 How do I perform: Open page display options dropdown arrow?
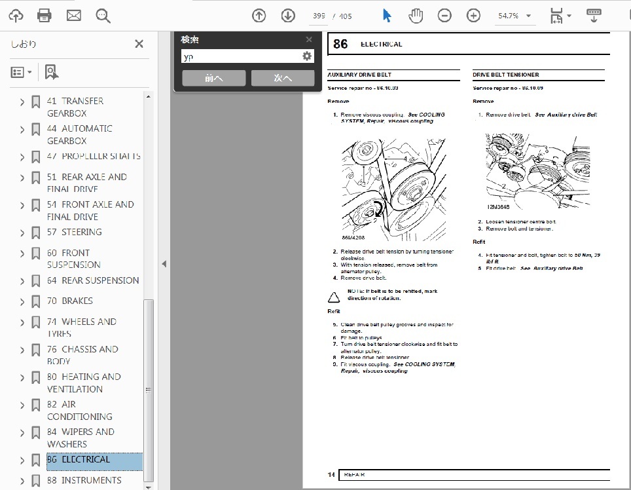click(x=569, y=16)
